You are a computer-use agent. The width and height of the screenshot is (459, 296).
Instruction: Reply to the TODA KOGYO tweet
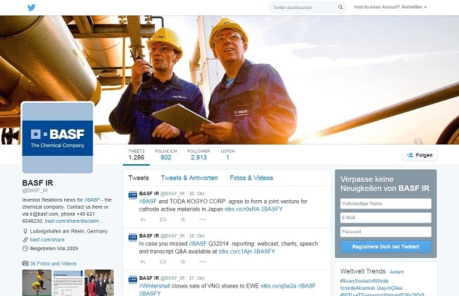coord(143,219)
